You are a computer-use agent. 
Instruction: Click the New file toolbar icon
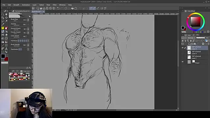tap(38, 8)
